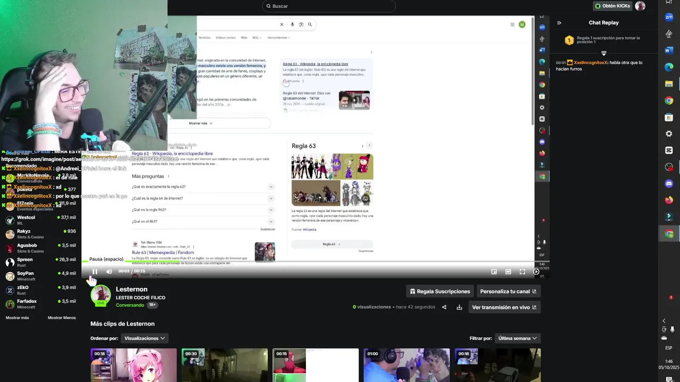Viewport: 680px width, 382px height.
Task: Toggle fullscreen in the video player
Action: pyautogui.click(x=522, y=272)
